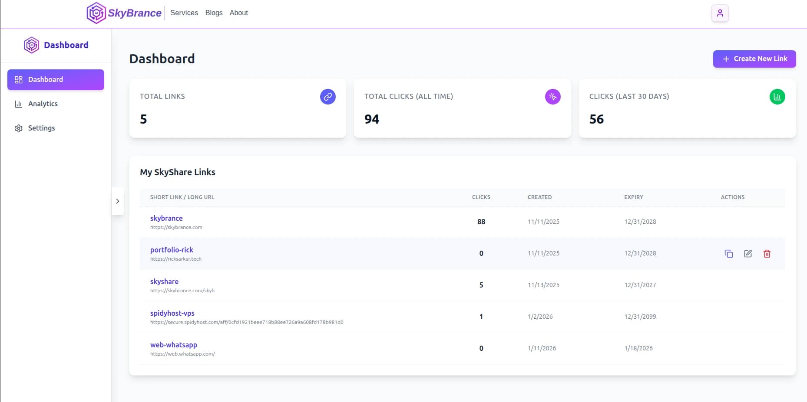Go to the Blogs page
The width and height of the screenshot is (807, 402).
pyautogui.click(x=214, y=13)
